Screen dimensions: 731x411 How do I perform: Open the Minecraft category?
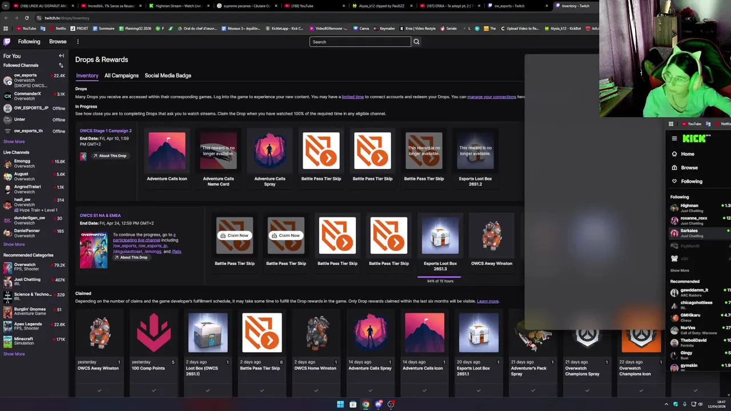pyautogui.click(x=34, y=341)
